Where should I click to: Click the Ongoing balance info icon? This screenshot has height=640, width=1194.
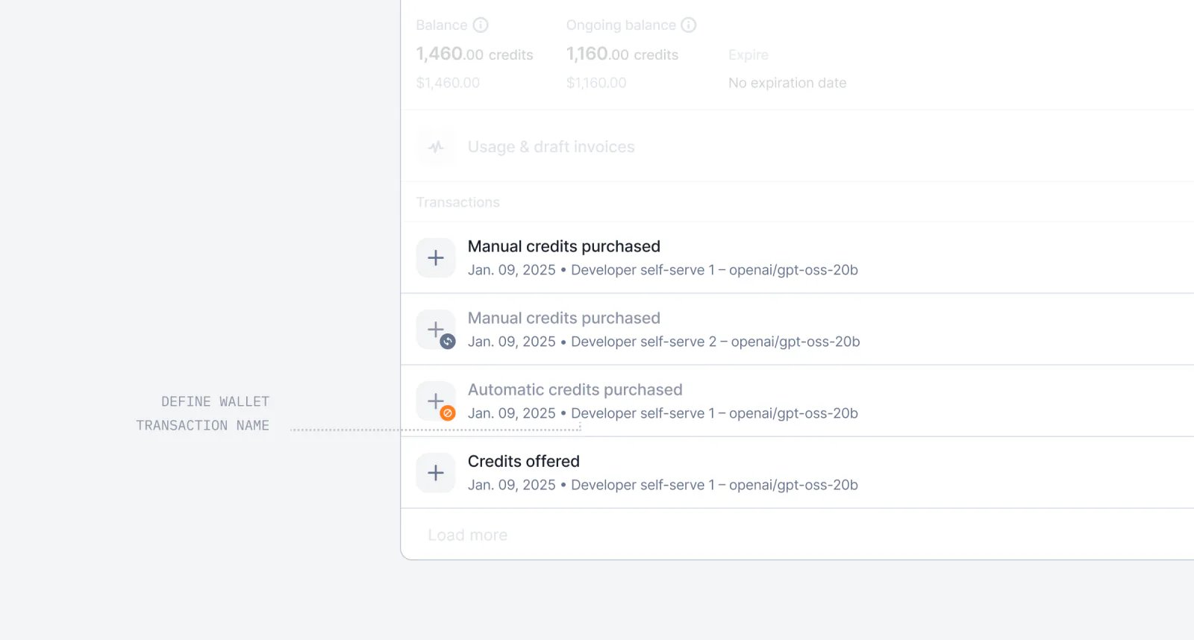point(689,25)
